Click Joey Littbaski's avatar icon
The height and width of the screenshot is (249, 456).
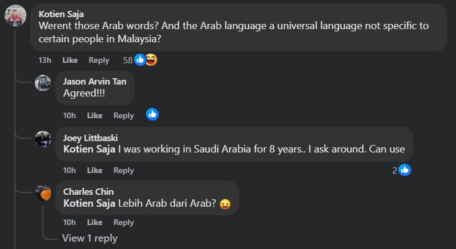pyautogui.click(x=43, y=138)
